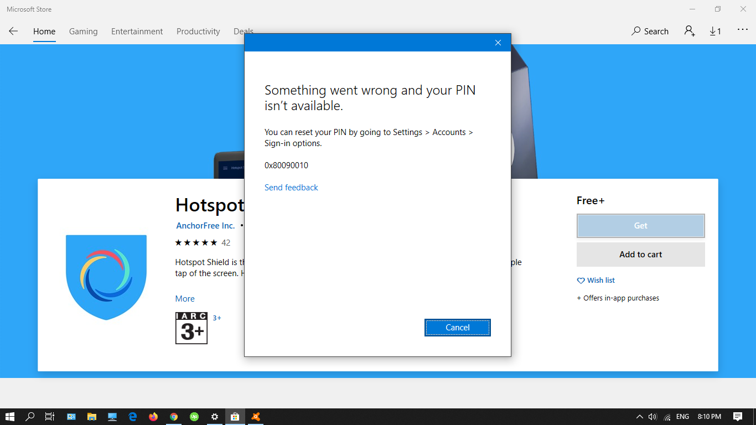Open Task View in the taskbar
Viewport: 756px width, 425px height.
click(x=50, y=417)
